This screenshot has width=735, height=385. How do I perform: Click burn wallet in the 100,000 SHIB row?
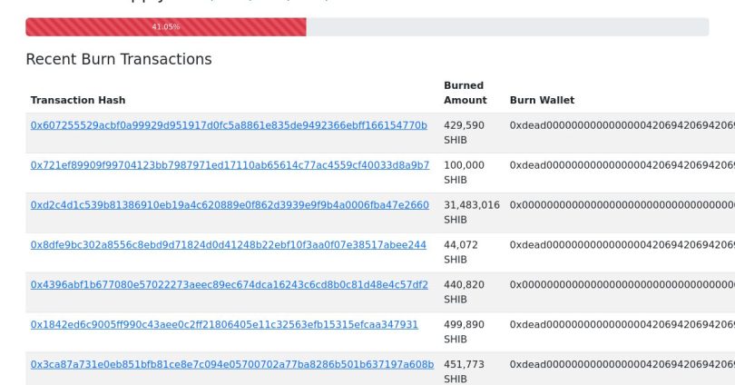pos(622,165)
